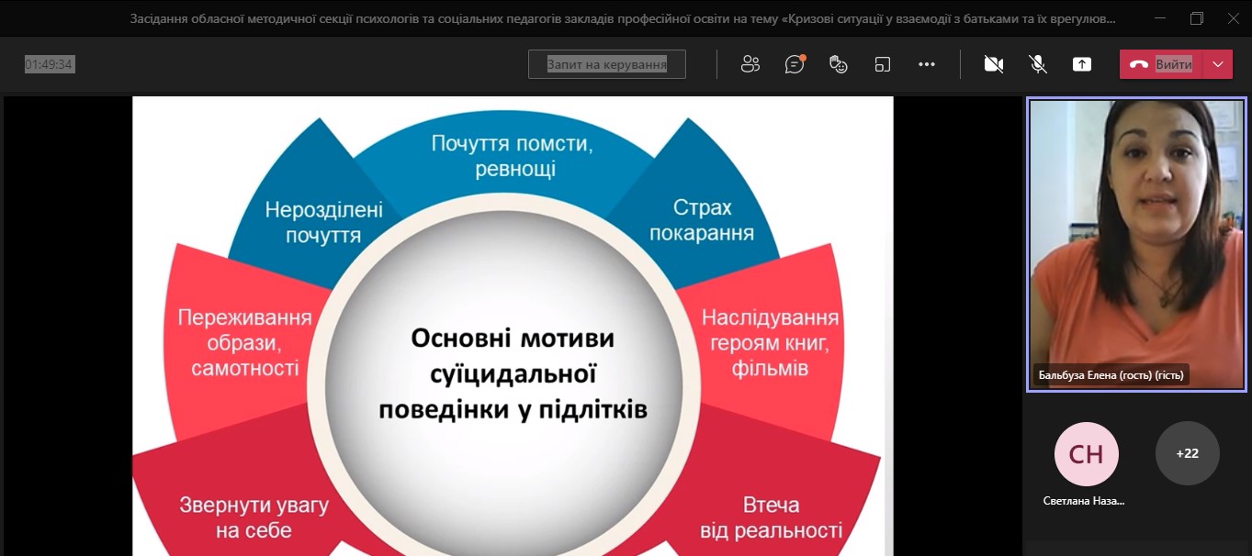This screenshot has height=556, width=1252.
Task: Click the CH avatar of Светлана
Action: 1086,453
